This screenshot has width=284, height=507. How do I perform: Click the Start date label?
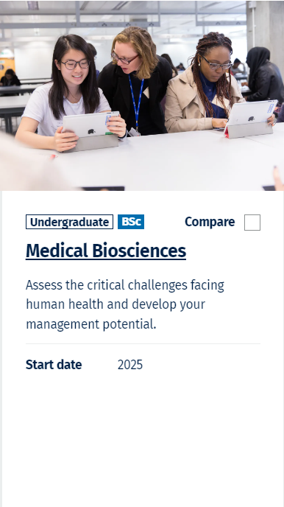(x=54, y=365)
